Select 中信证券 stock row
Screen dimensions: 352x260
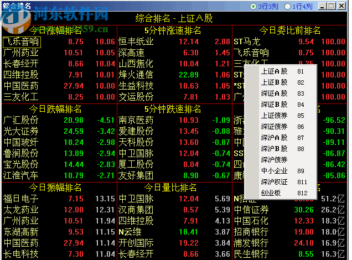click(x=289, y=210)
